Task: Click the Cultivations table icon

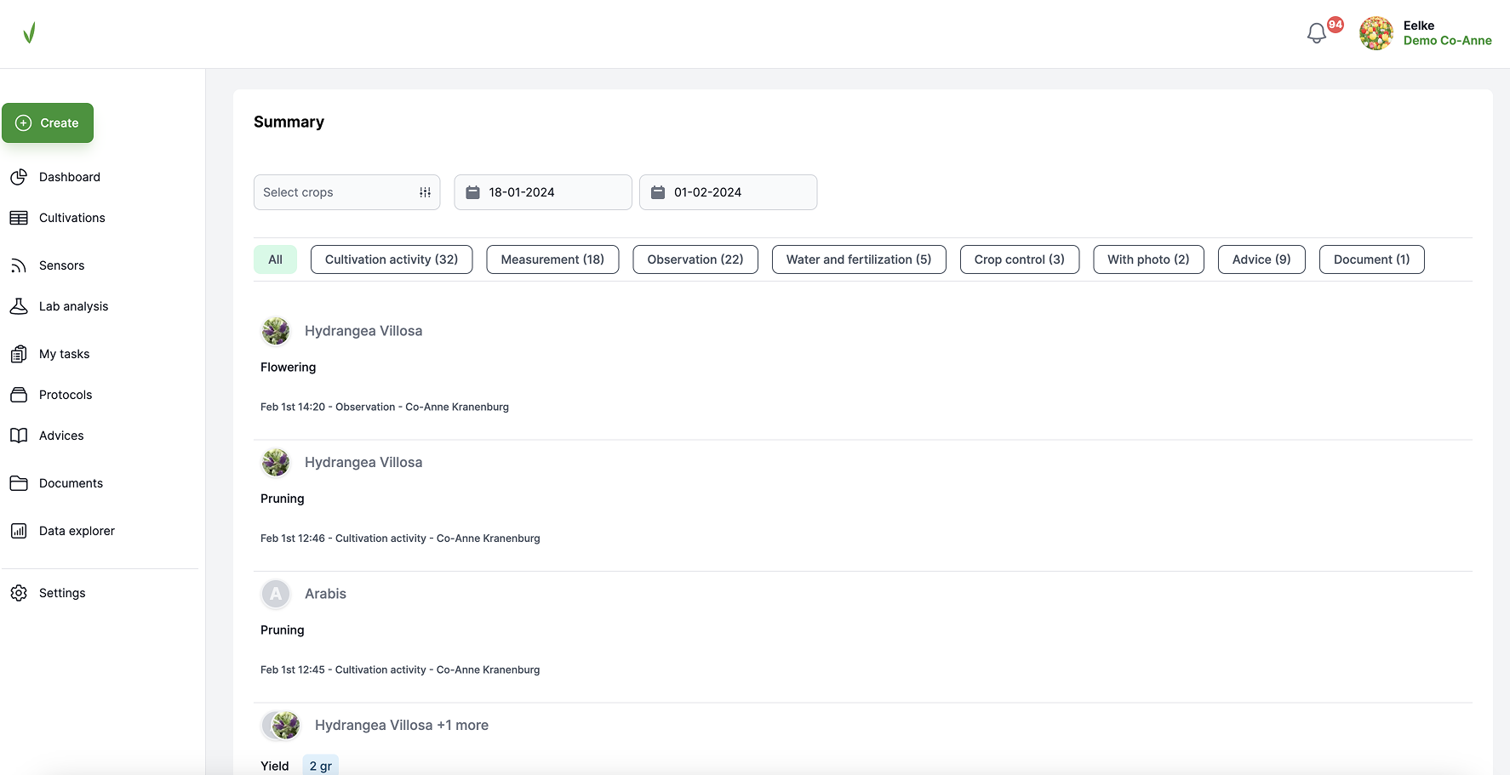Action: click(19, 218)
